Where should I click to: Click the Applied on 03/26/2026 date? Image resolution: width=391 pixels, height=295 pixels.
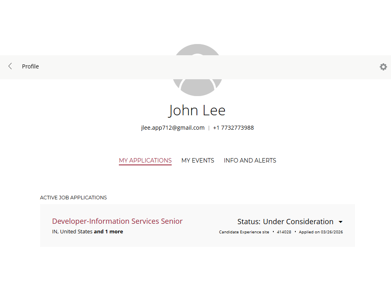point(321,232)
